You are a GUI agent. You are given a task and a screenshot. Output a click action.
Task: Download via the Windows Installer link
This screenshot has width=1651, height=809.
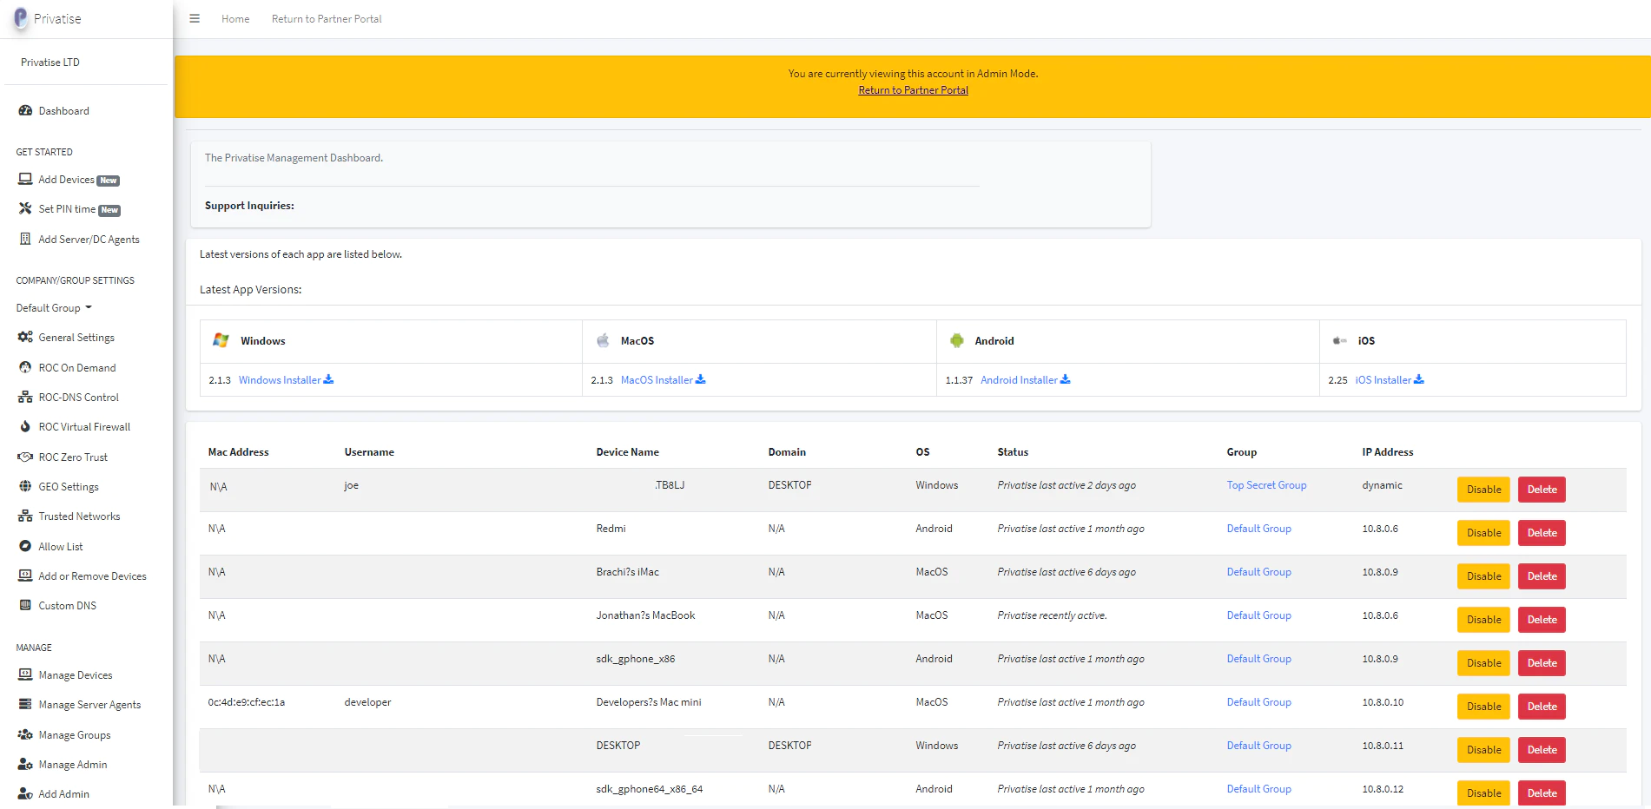pos(280,380)
